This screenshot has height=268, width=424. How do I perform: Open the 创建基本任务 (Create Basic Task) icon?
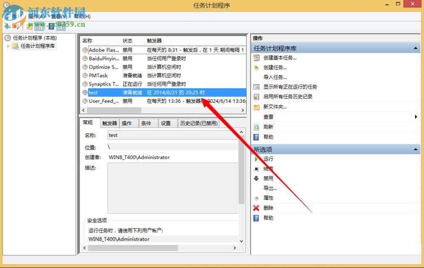coord(256,58)
